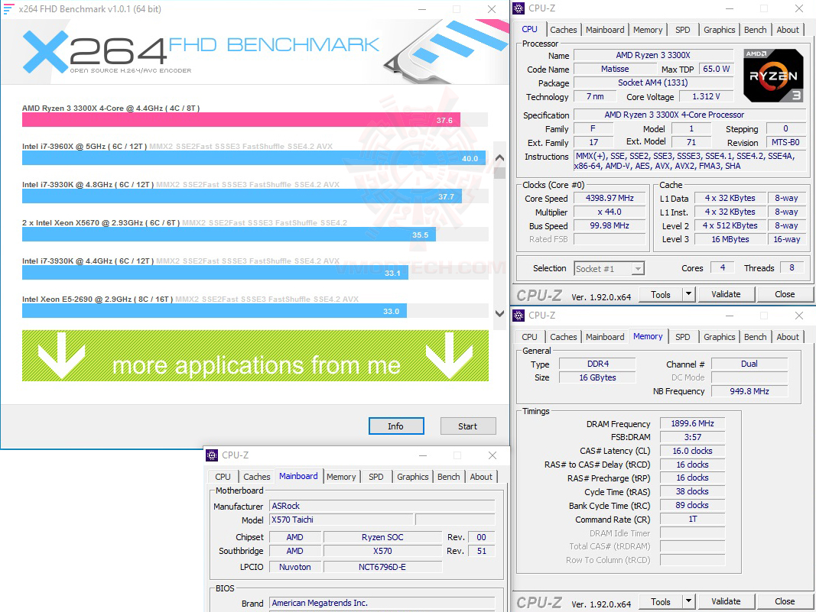Image resolution: width=816 pixels, height=612 pixels.
Task: Click the scroll up arrow in benchmark list
Action: 499,158
